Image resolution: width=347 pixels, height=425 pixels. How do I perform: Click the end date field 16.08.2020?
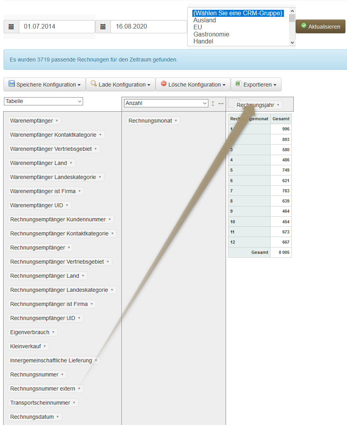point(148,27)
